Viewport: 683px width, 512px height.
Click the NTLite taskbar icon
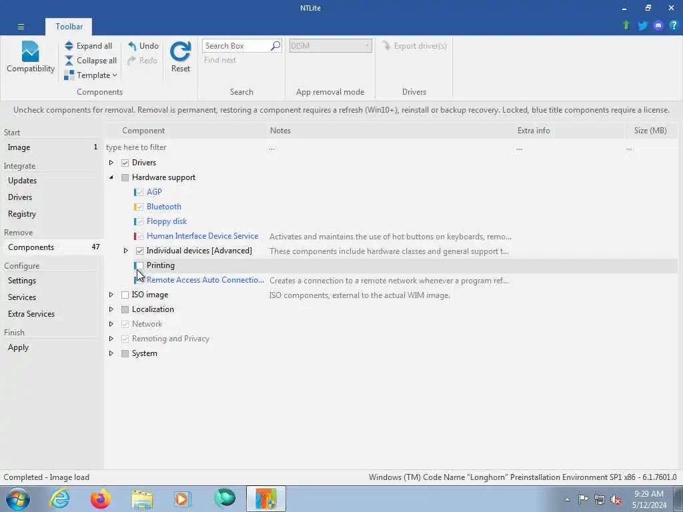coord(265,499)
